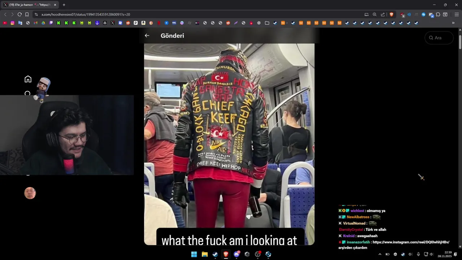Open the Shazam extension icon
Viewport: 462px width, 260px height.
coord(423,14)
